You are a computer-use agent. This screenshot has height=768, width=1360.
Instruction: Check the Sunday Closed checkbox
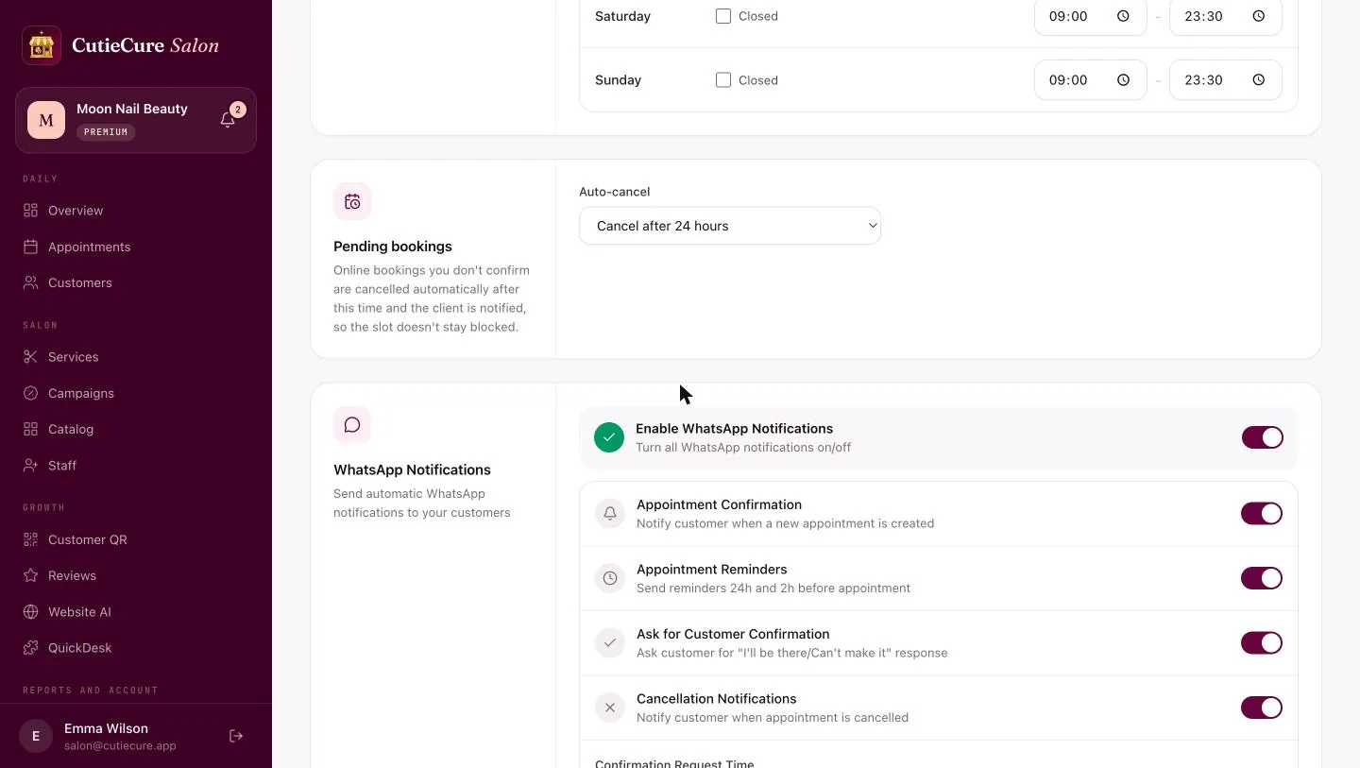(723, 80)
